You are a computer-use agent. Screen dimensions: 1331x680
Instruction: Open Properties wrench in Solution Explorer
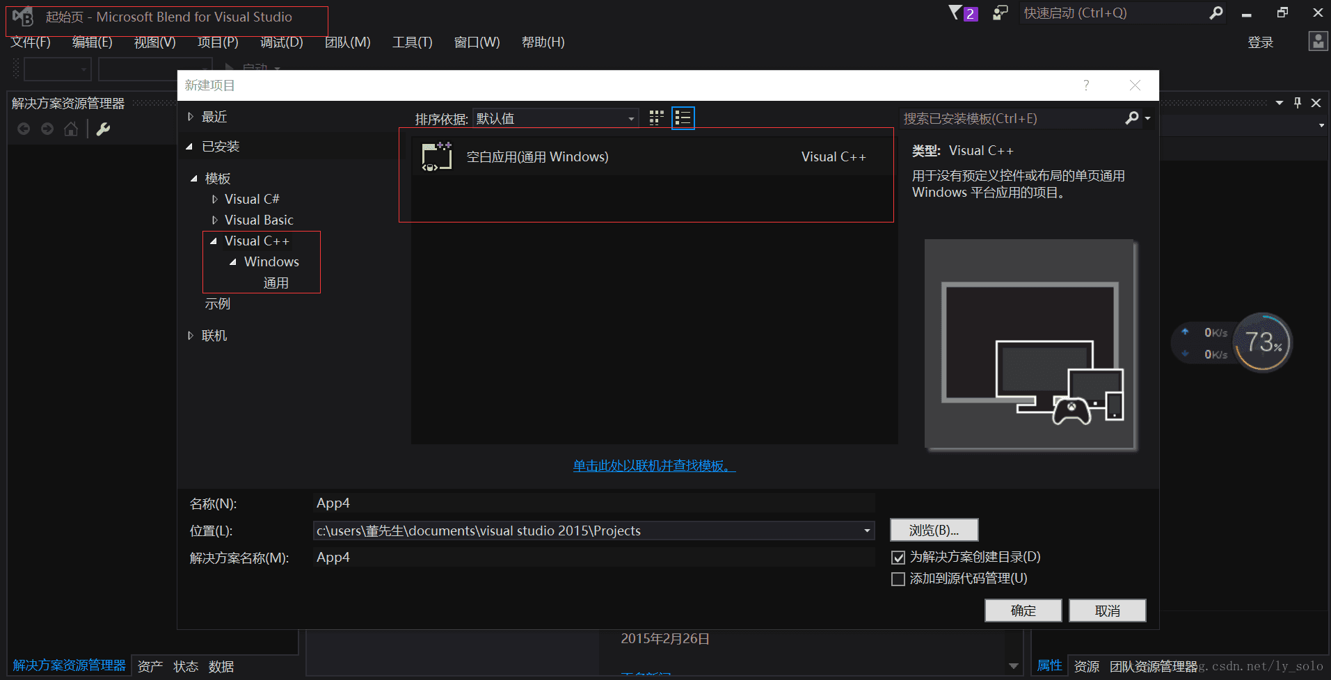[x=103, y=129]
